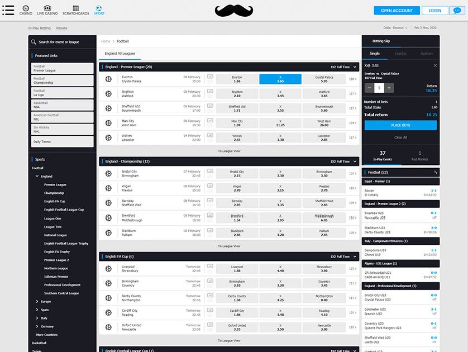Remove the Everton bet from slip
468x352 pixels.
pyautogui.click(x=435, y=65)
